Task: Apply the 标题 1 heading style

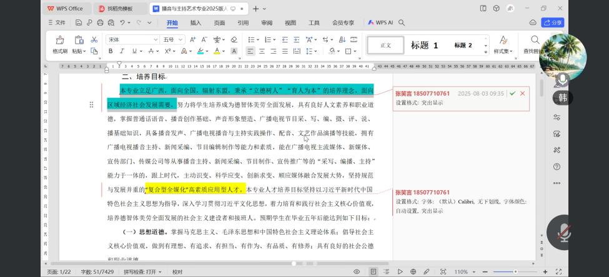Action: (x=424, y=45)
